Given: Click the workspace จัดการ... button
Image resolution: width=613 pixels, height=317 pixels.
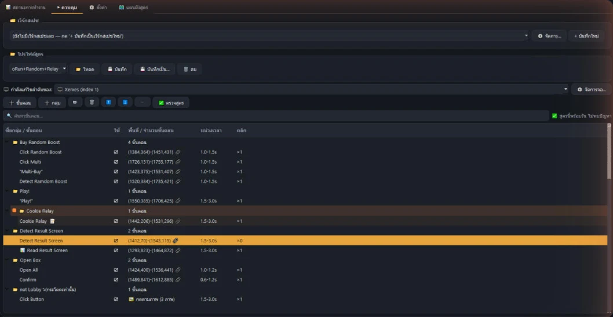Looking at the screenshot, I should 549,36.
